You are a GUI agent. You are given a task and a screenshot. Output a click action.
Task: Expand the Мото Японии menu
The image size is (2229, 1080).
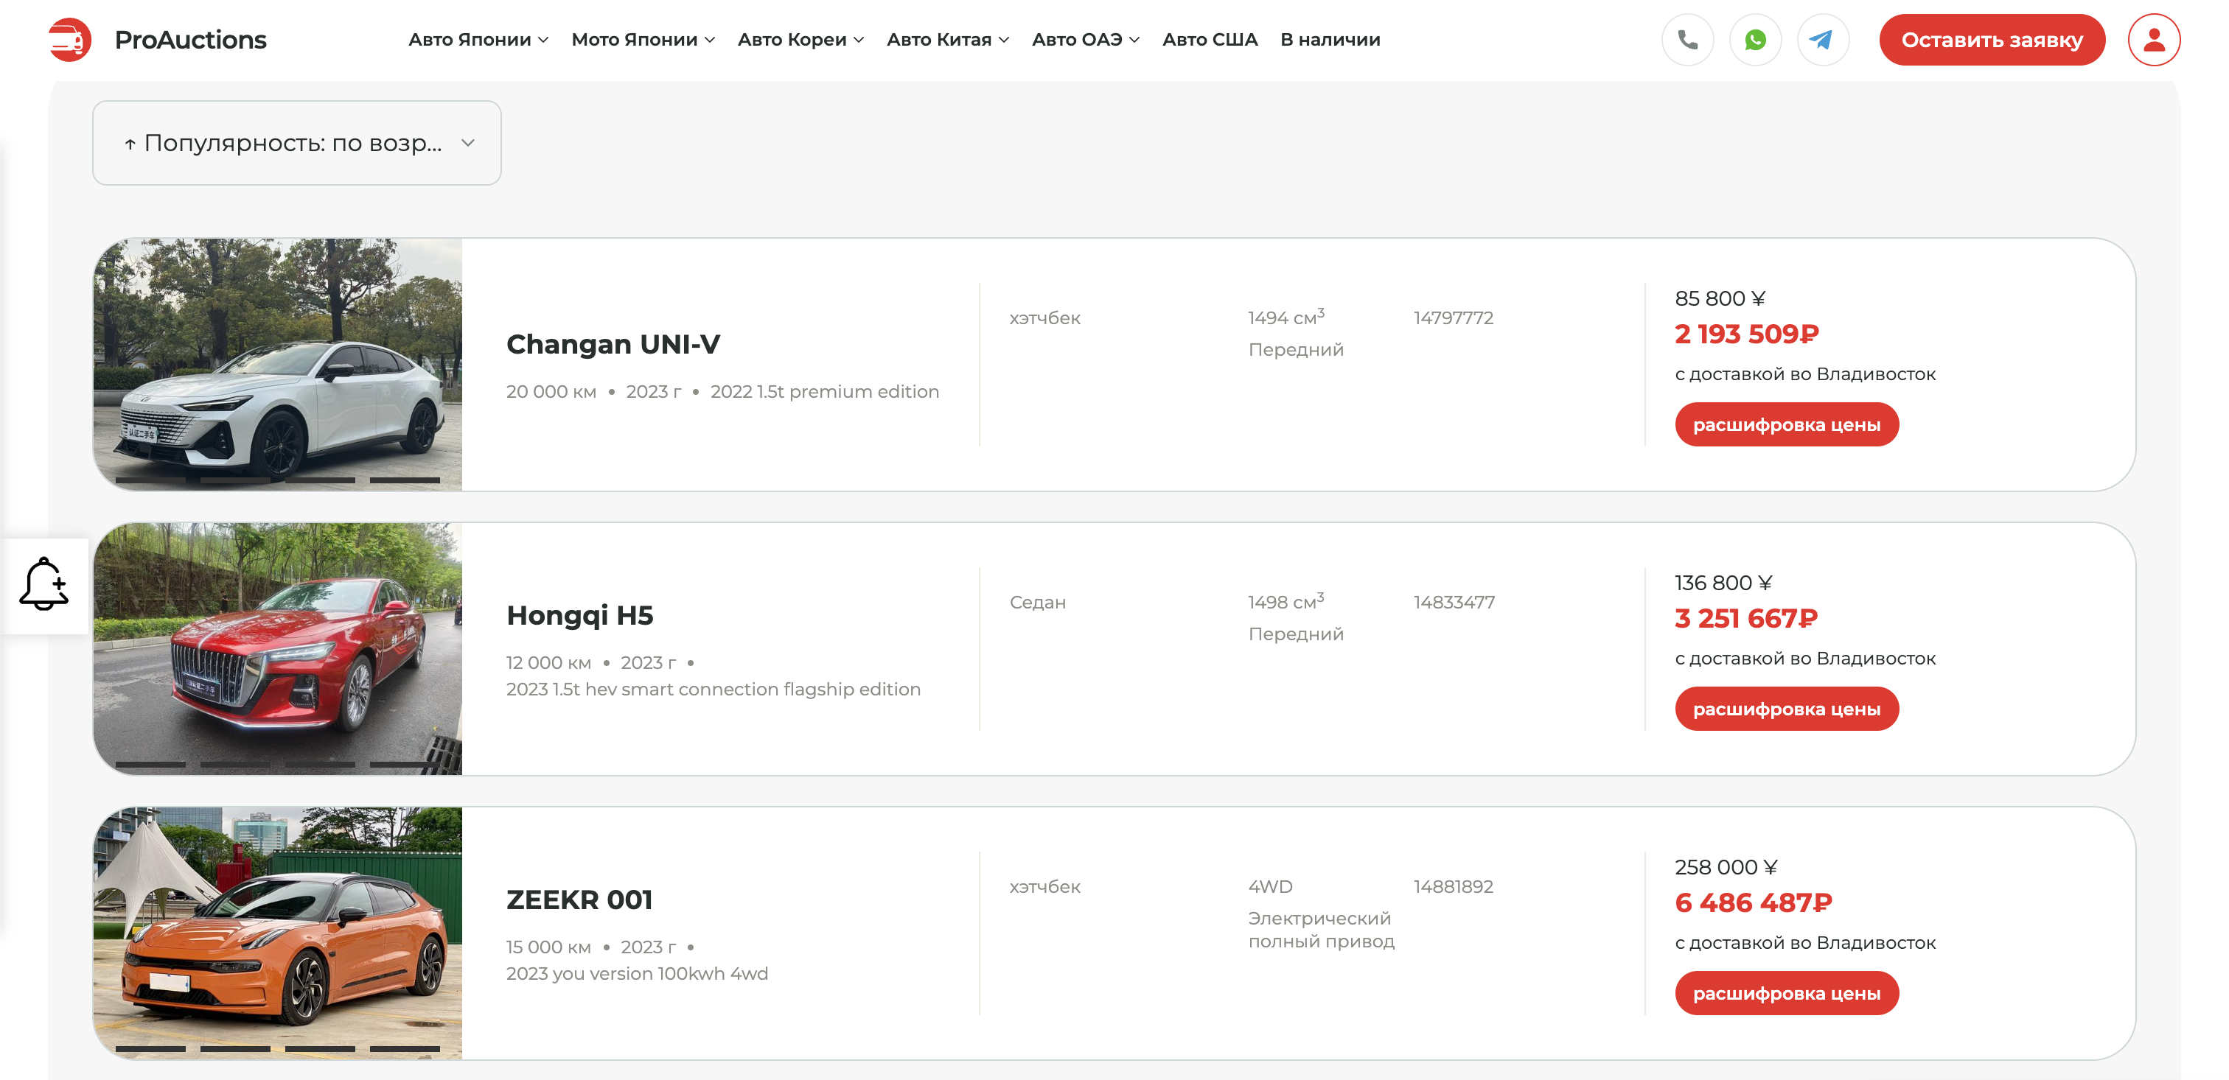[x=643, y=40]
